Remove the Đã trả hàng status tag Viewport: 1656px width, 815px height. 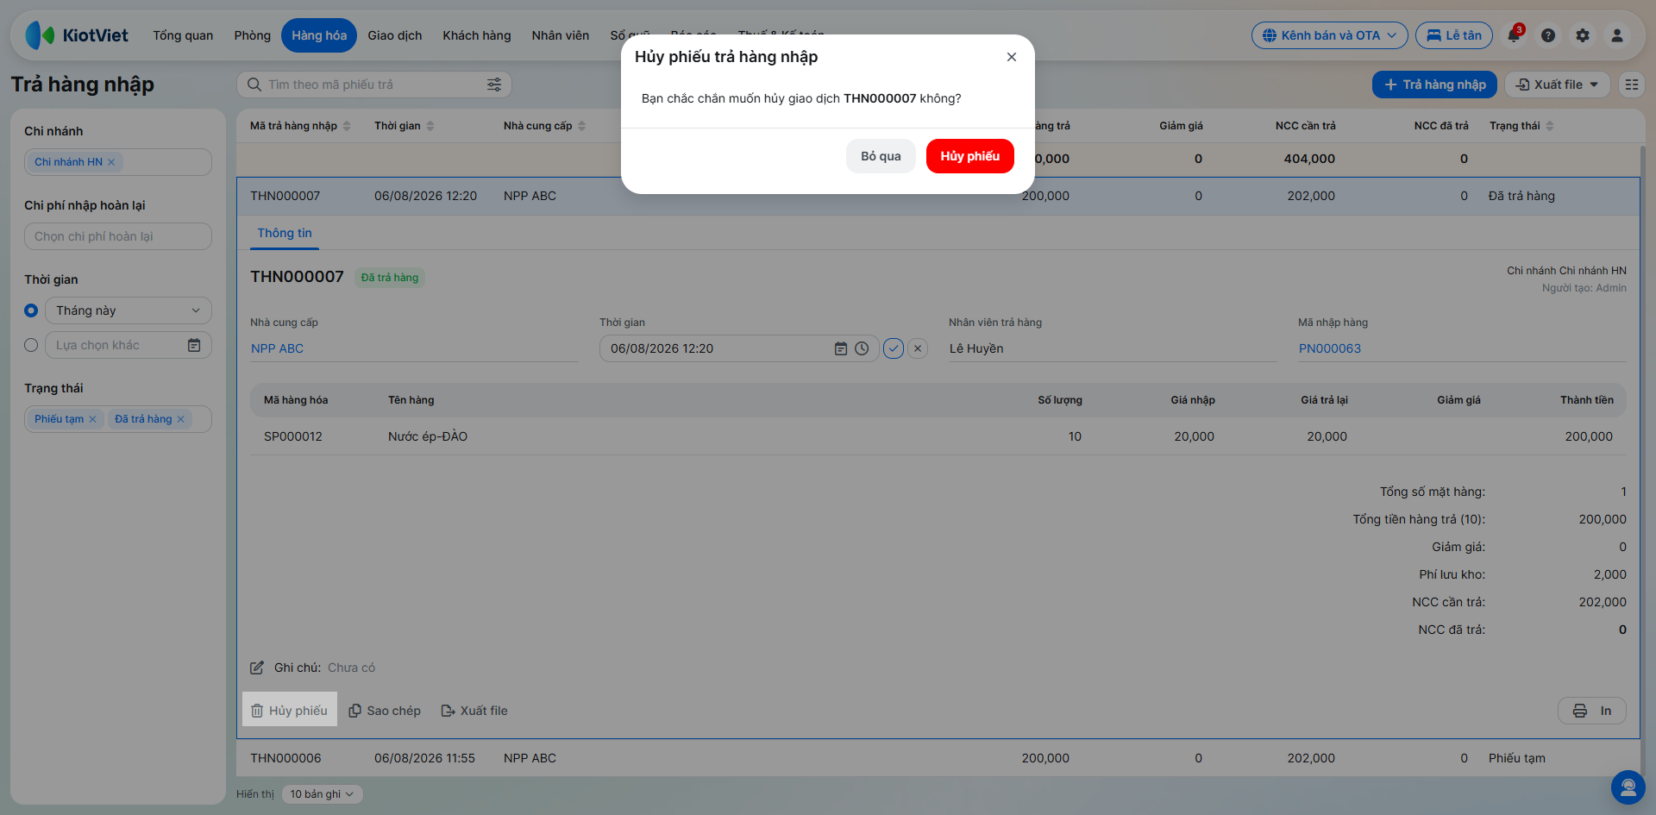[x=181, y=419]
